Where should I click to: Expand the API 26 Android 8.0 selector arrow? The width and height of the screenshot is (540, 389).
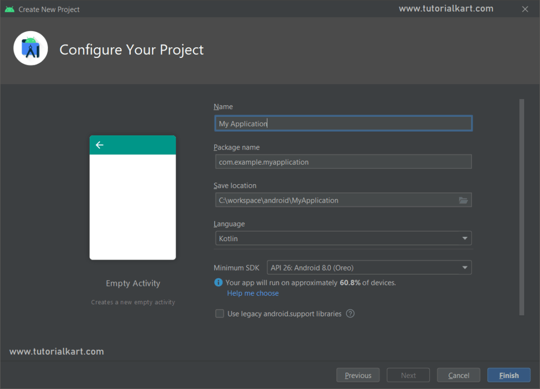pos(466,267)
